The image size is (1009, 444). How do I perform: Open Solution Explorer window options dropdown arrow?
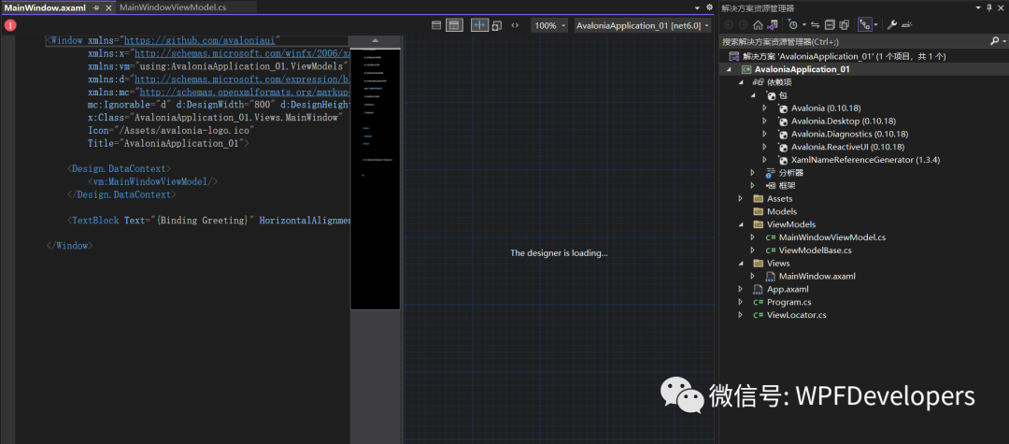979,7
